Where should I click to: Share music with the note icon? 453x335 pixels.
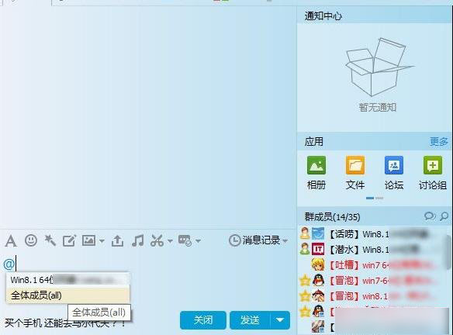pos(138,240)
